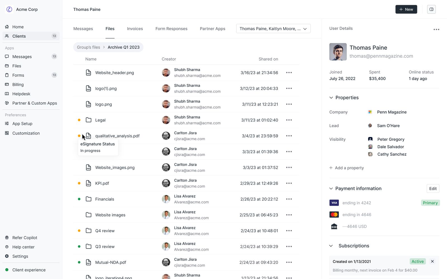Open the client selector dropdown
447x279 pixels.
click(x=273, y=28)
